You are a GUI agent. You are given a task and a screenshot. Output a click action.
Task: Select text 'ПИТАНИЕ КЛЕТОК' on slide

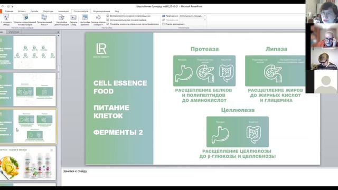[x=111, y=111]
